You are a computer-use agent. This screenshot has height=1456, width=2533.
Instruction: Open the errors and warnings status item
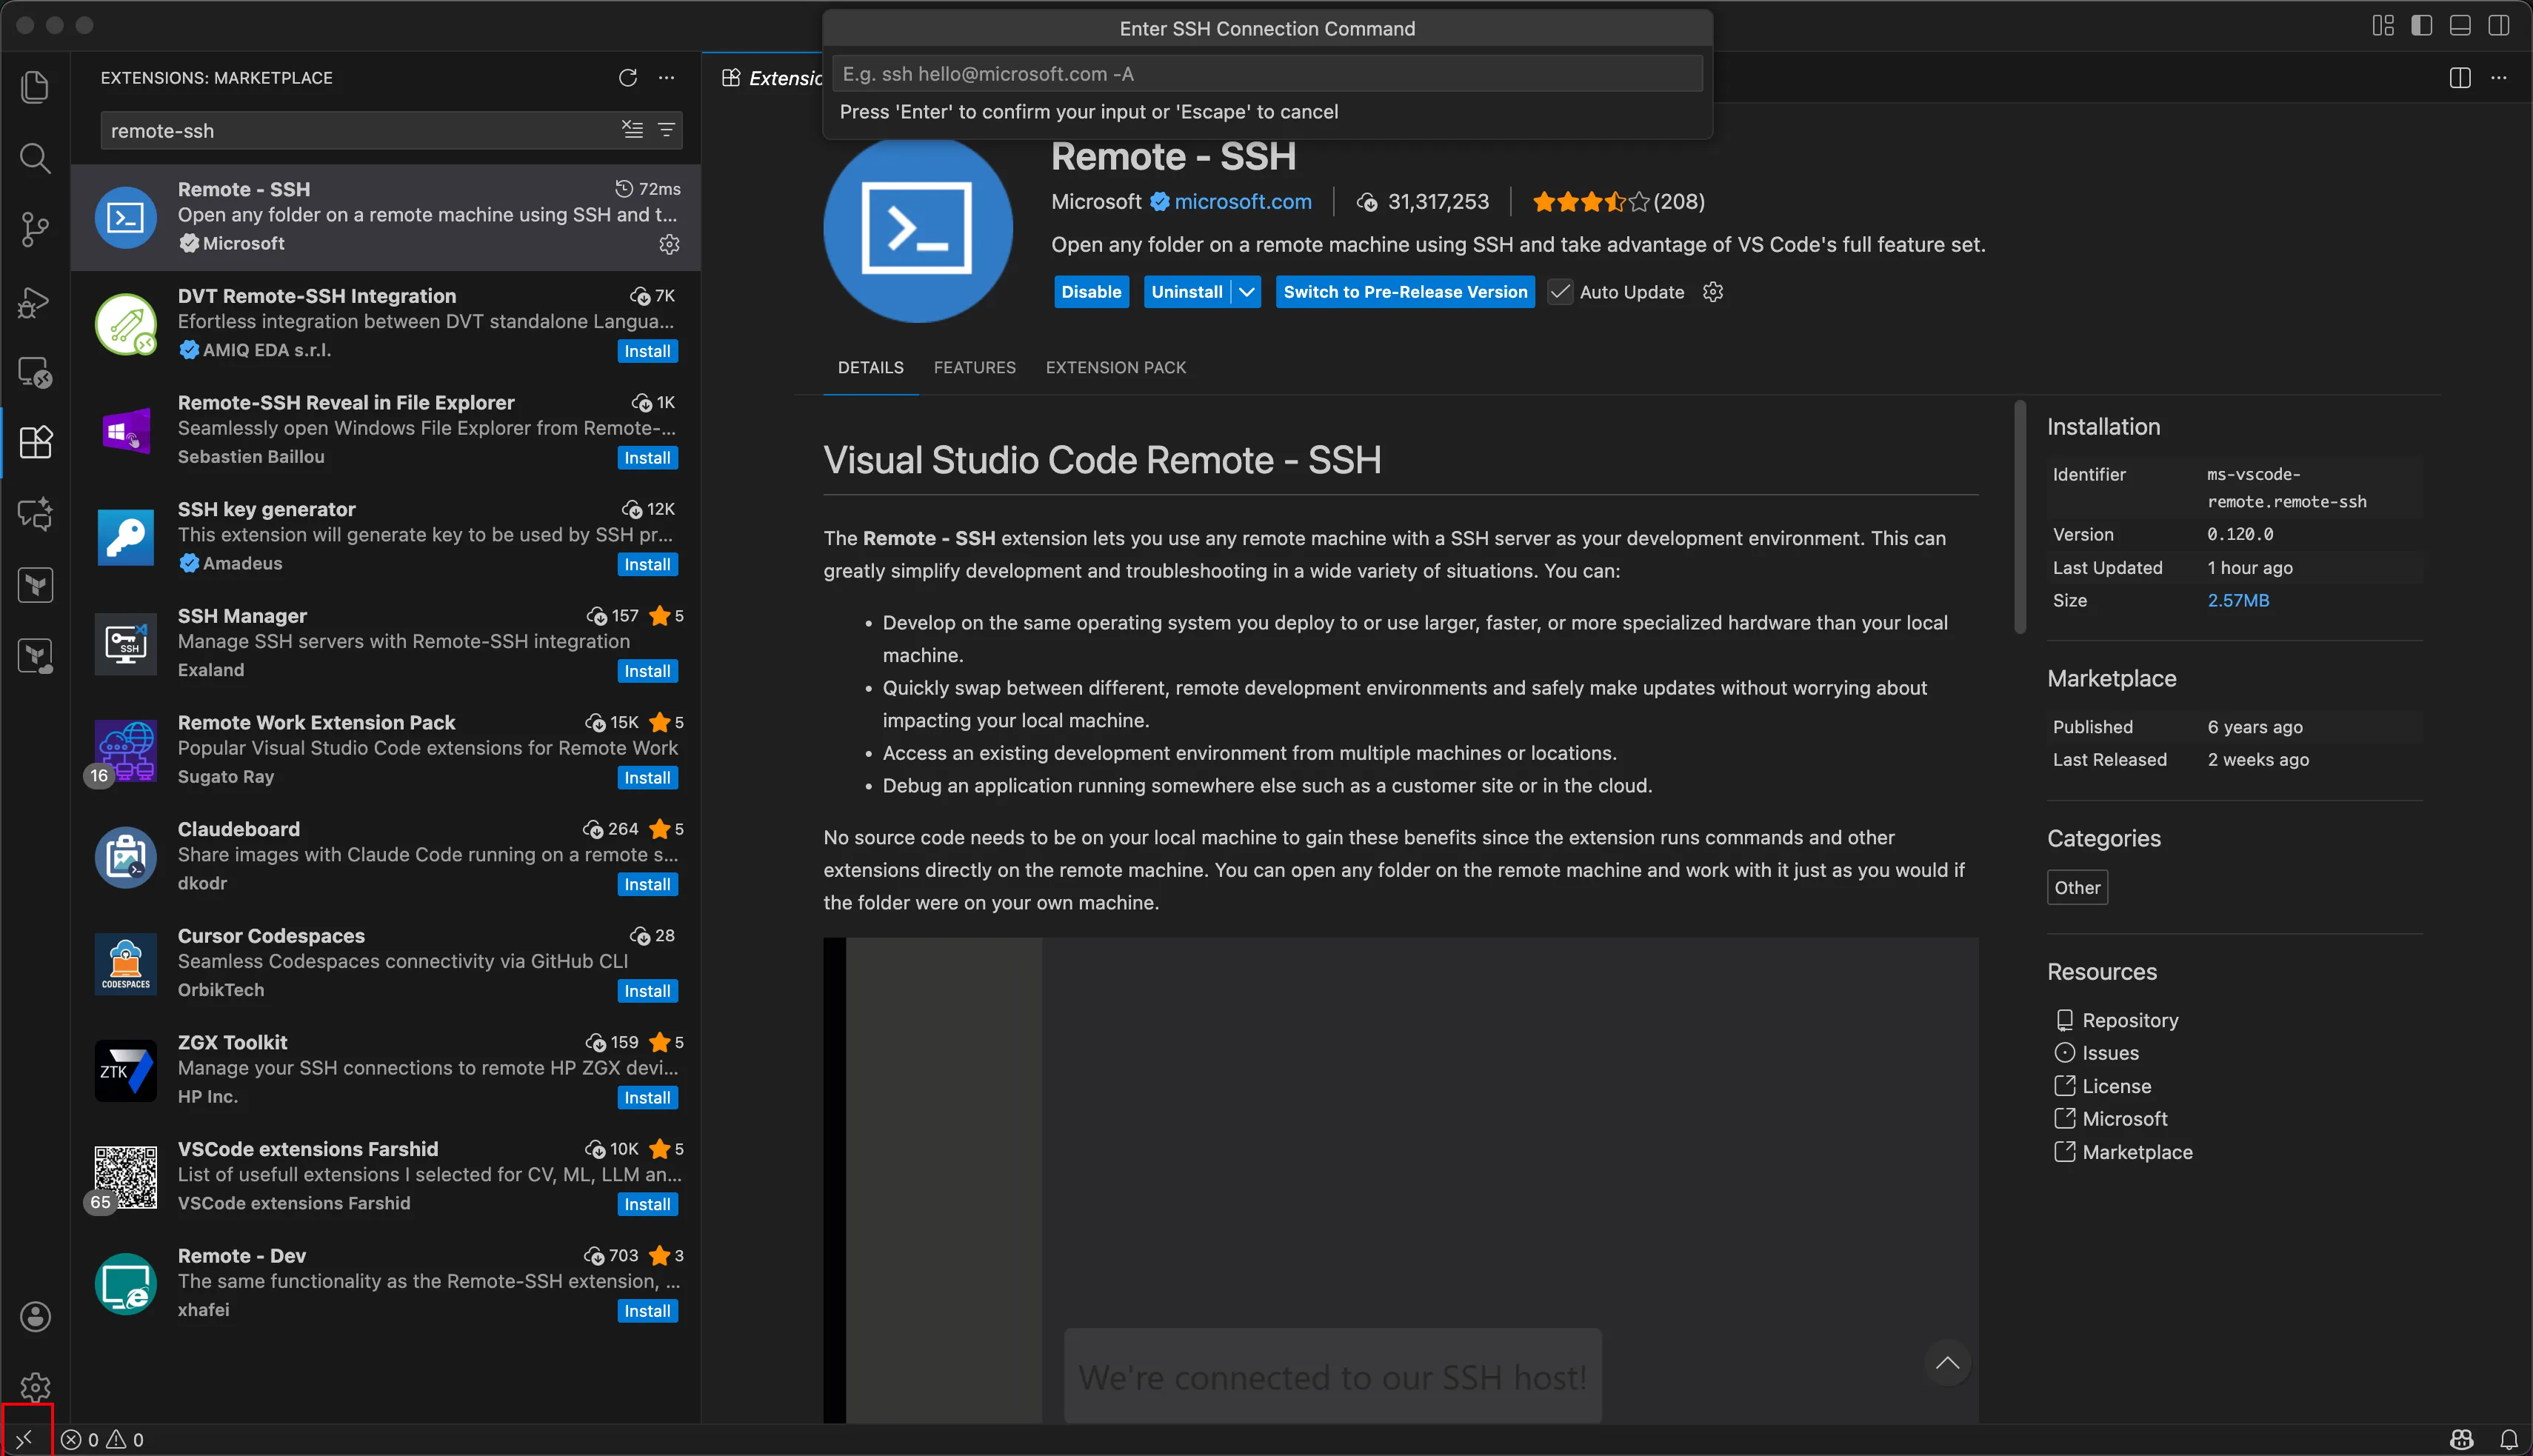pyautogui.click(x=103, y=1440)
